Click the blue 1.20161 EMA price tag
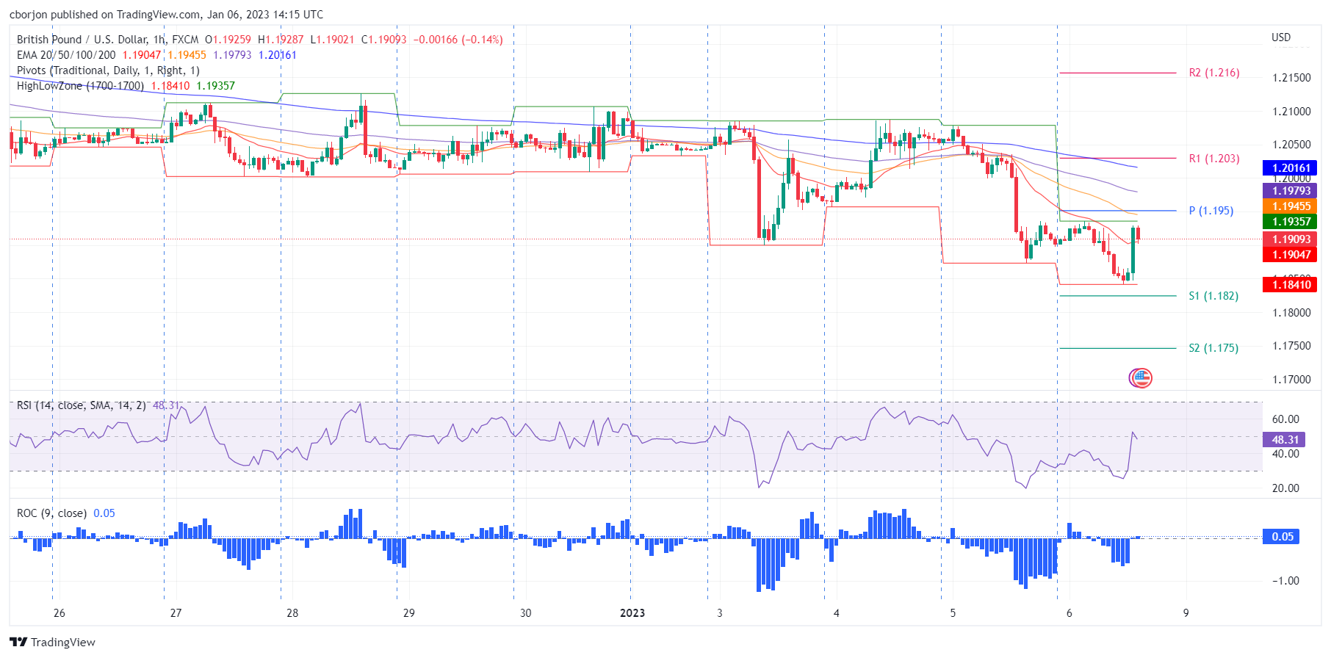This screenshot has height=658, width=1331. (x=1291, y=168)
